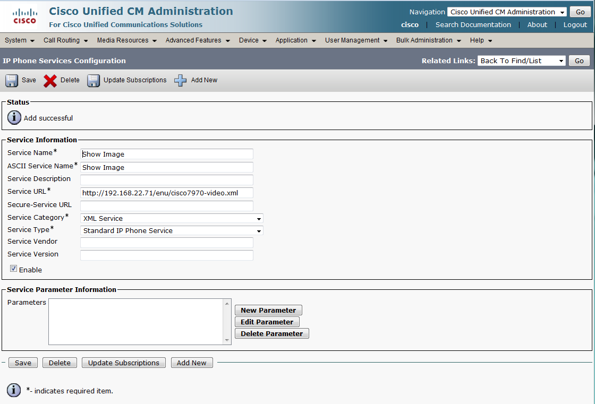Click the Service Description input field
595x404 pixels.
click(167, 180)
